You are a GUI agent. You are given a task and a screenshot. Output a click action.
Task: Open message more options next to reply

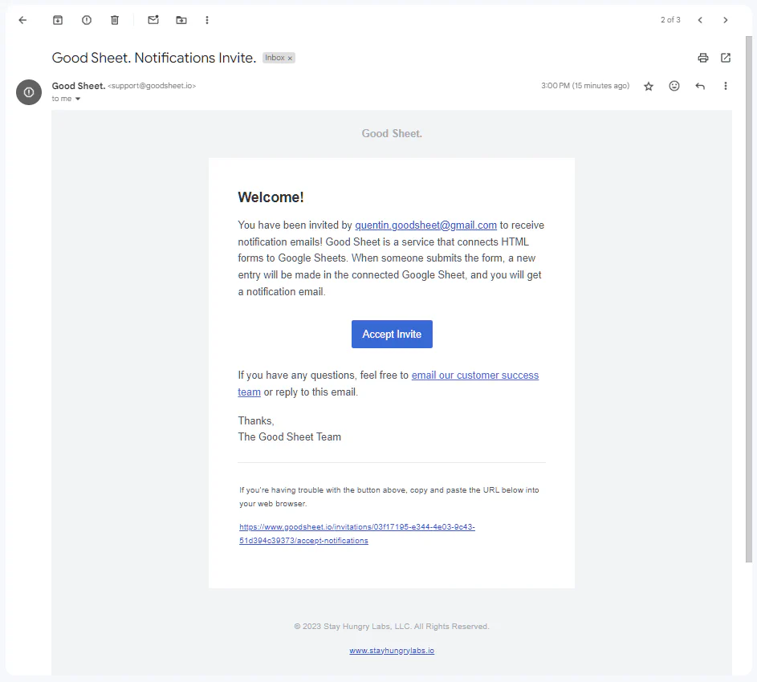725,86
